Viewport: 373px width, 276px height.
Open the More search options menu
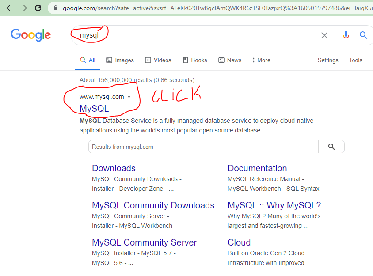261,60
